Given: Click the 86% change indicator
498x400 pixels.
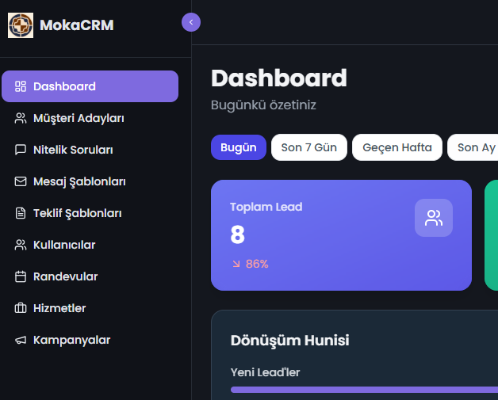Looking at the screenshot, I should click(x=257, y=264).
